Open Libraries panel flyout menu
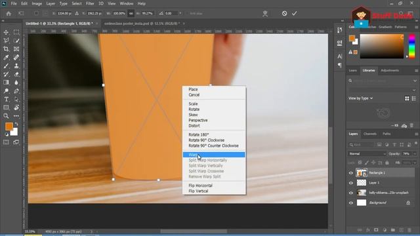 416,71
